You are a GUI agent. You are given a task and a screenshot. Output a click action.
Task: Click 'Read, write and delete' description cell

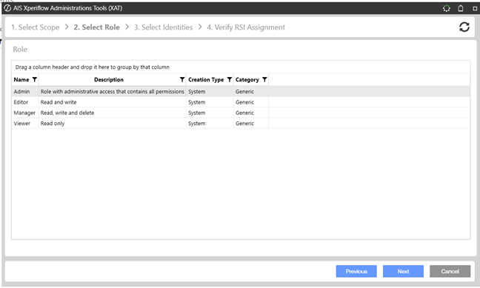113,113
